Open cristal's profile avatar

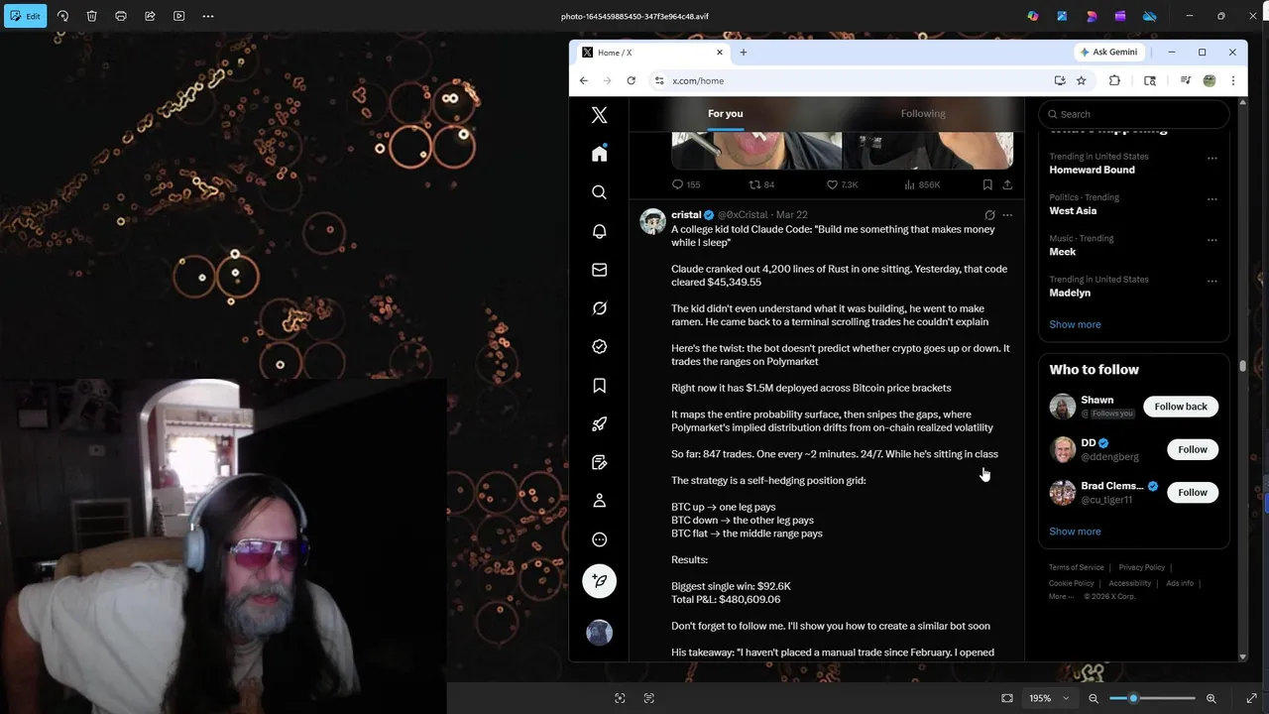tap(652, 221)
